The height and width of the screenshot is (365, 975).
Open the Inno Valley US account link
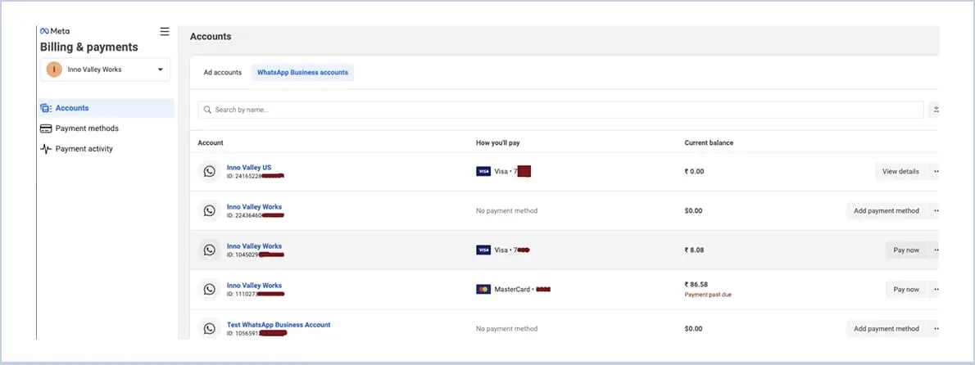coord(249,168)
